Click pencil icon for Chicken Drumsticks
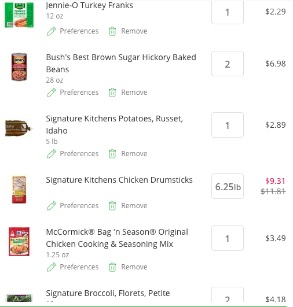The width and height of the screenshot is (293, 307). coord(52,206)
